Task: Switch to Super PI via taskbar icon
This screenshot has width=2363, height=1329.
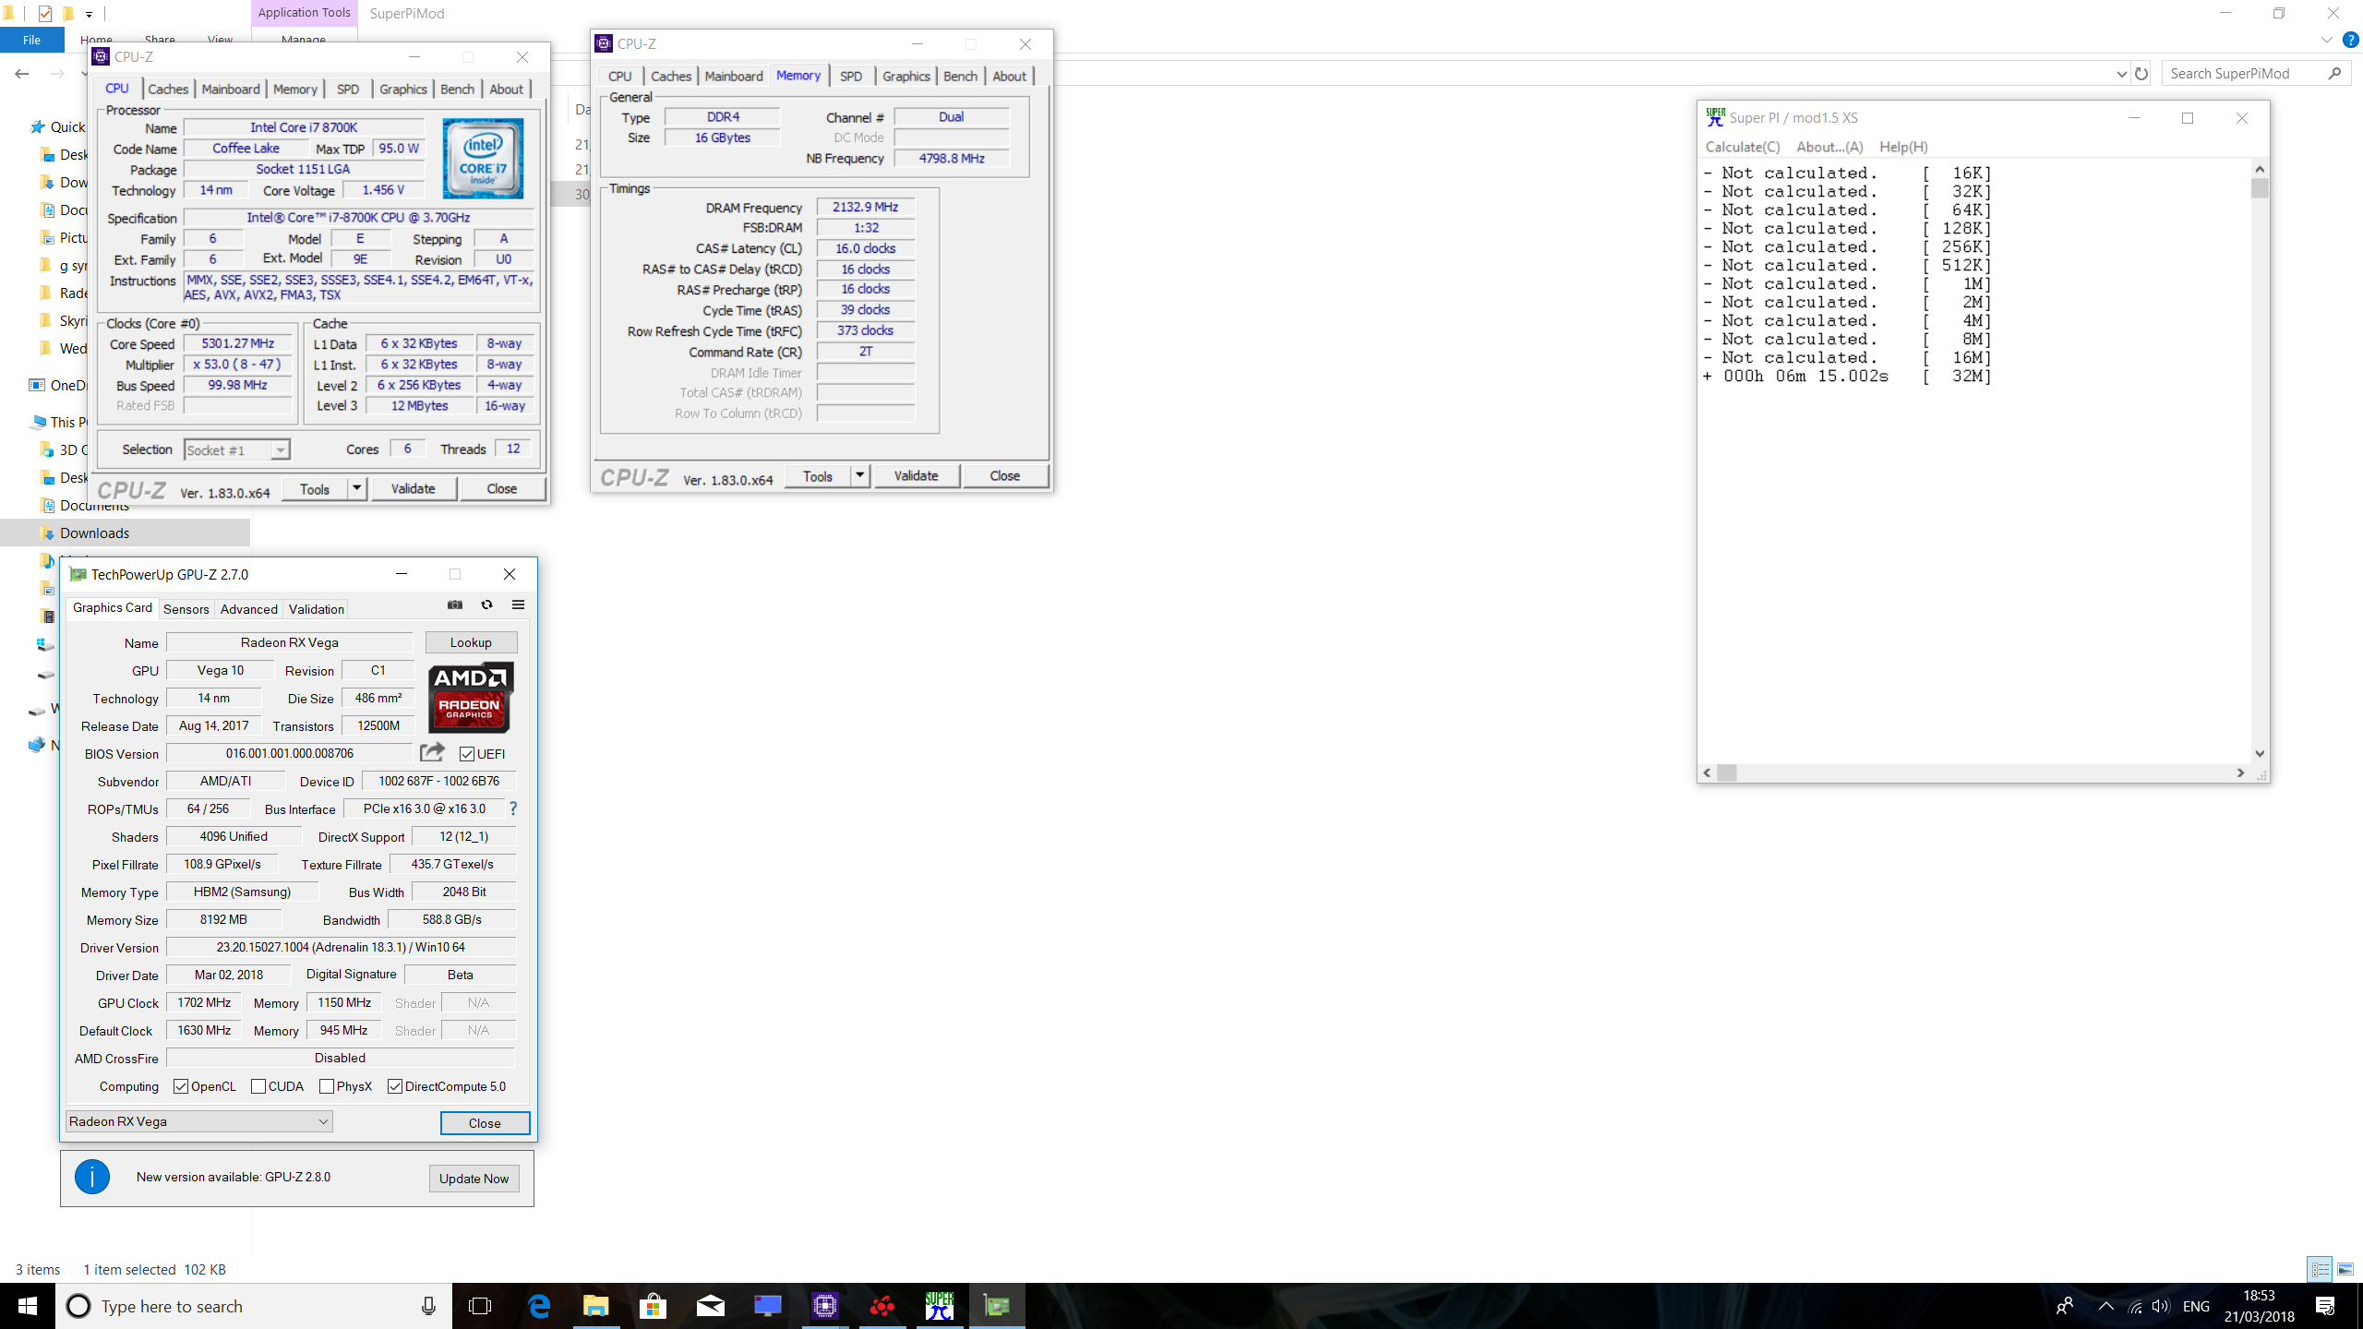Action: point(940,1306)
